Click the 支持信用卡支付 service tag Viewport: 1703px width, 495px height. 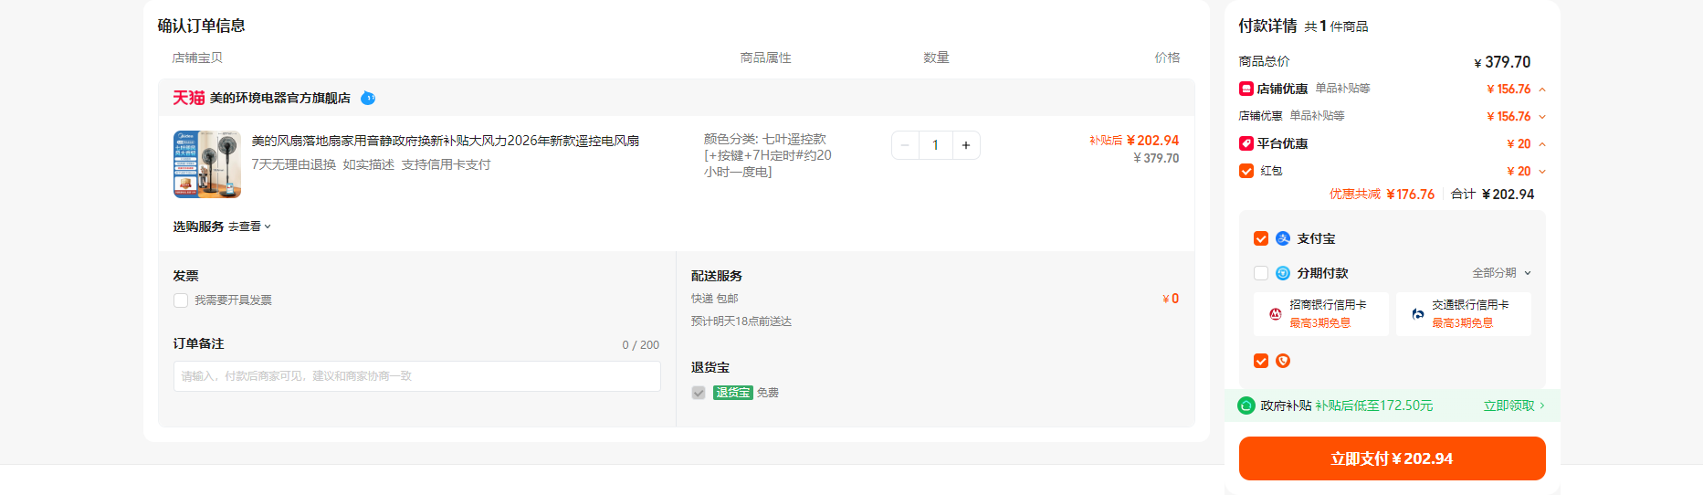tap(447, 164)
